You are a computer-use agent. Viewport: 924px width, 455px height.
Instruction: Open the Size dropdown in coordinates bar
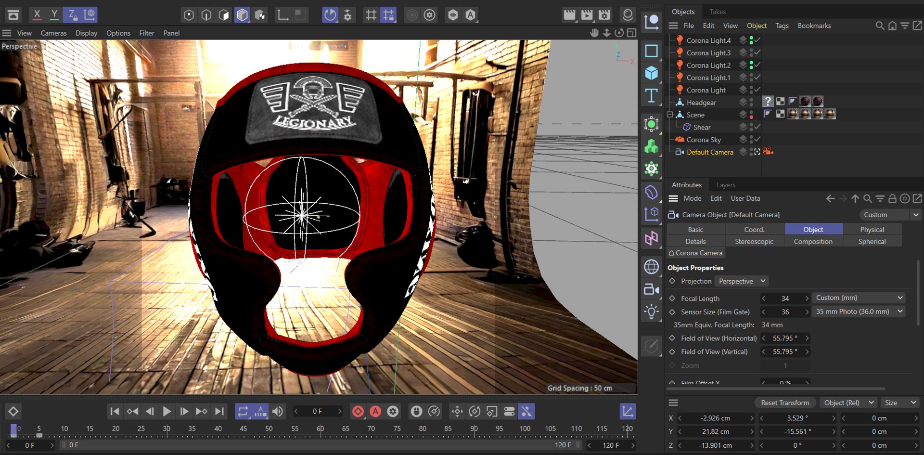[900, 403]
